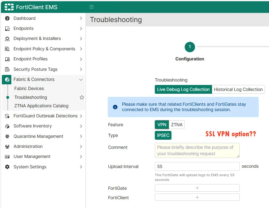269x208 pixels.
Task: Click the User Management ID card icon
Action: (7, 157)
